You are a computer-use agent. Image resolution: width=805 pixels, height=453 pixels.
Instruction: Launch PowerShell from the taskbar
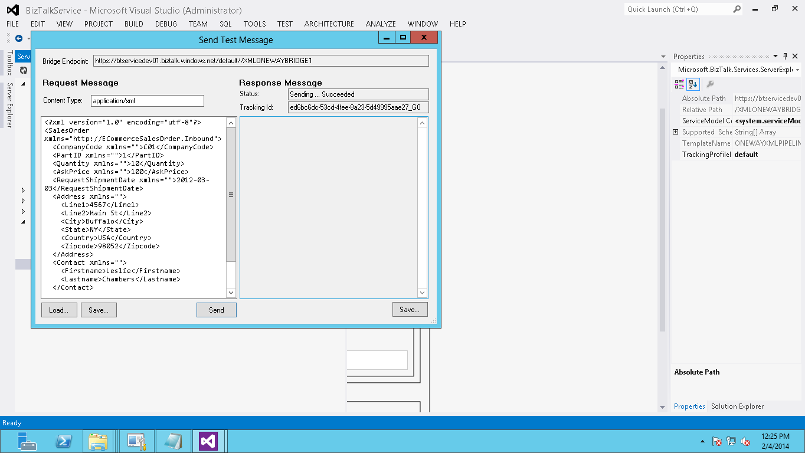pos(63,441)
